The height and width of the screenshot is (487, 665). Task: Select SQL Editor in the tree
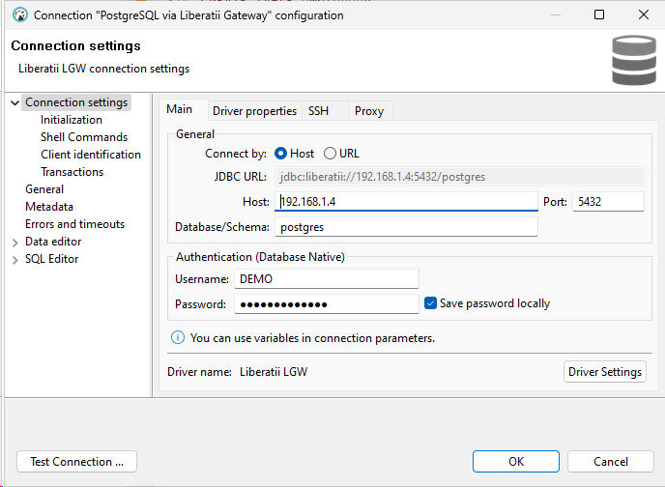coord(52,259)
